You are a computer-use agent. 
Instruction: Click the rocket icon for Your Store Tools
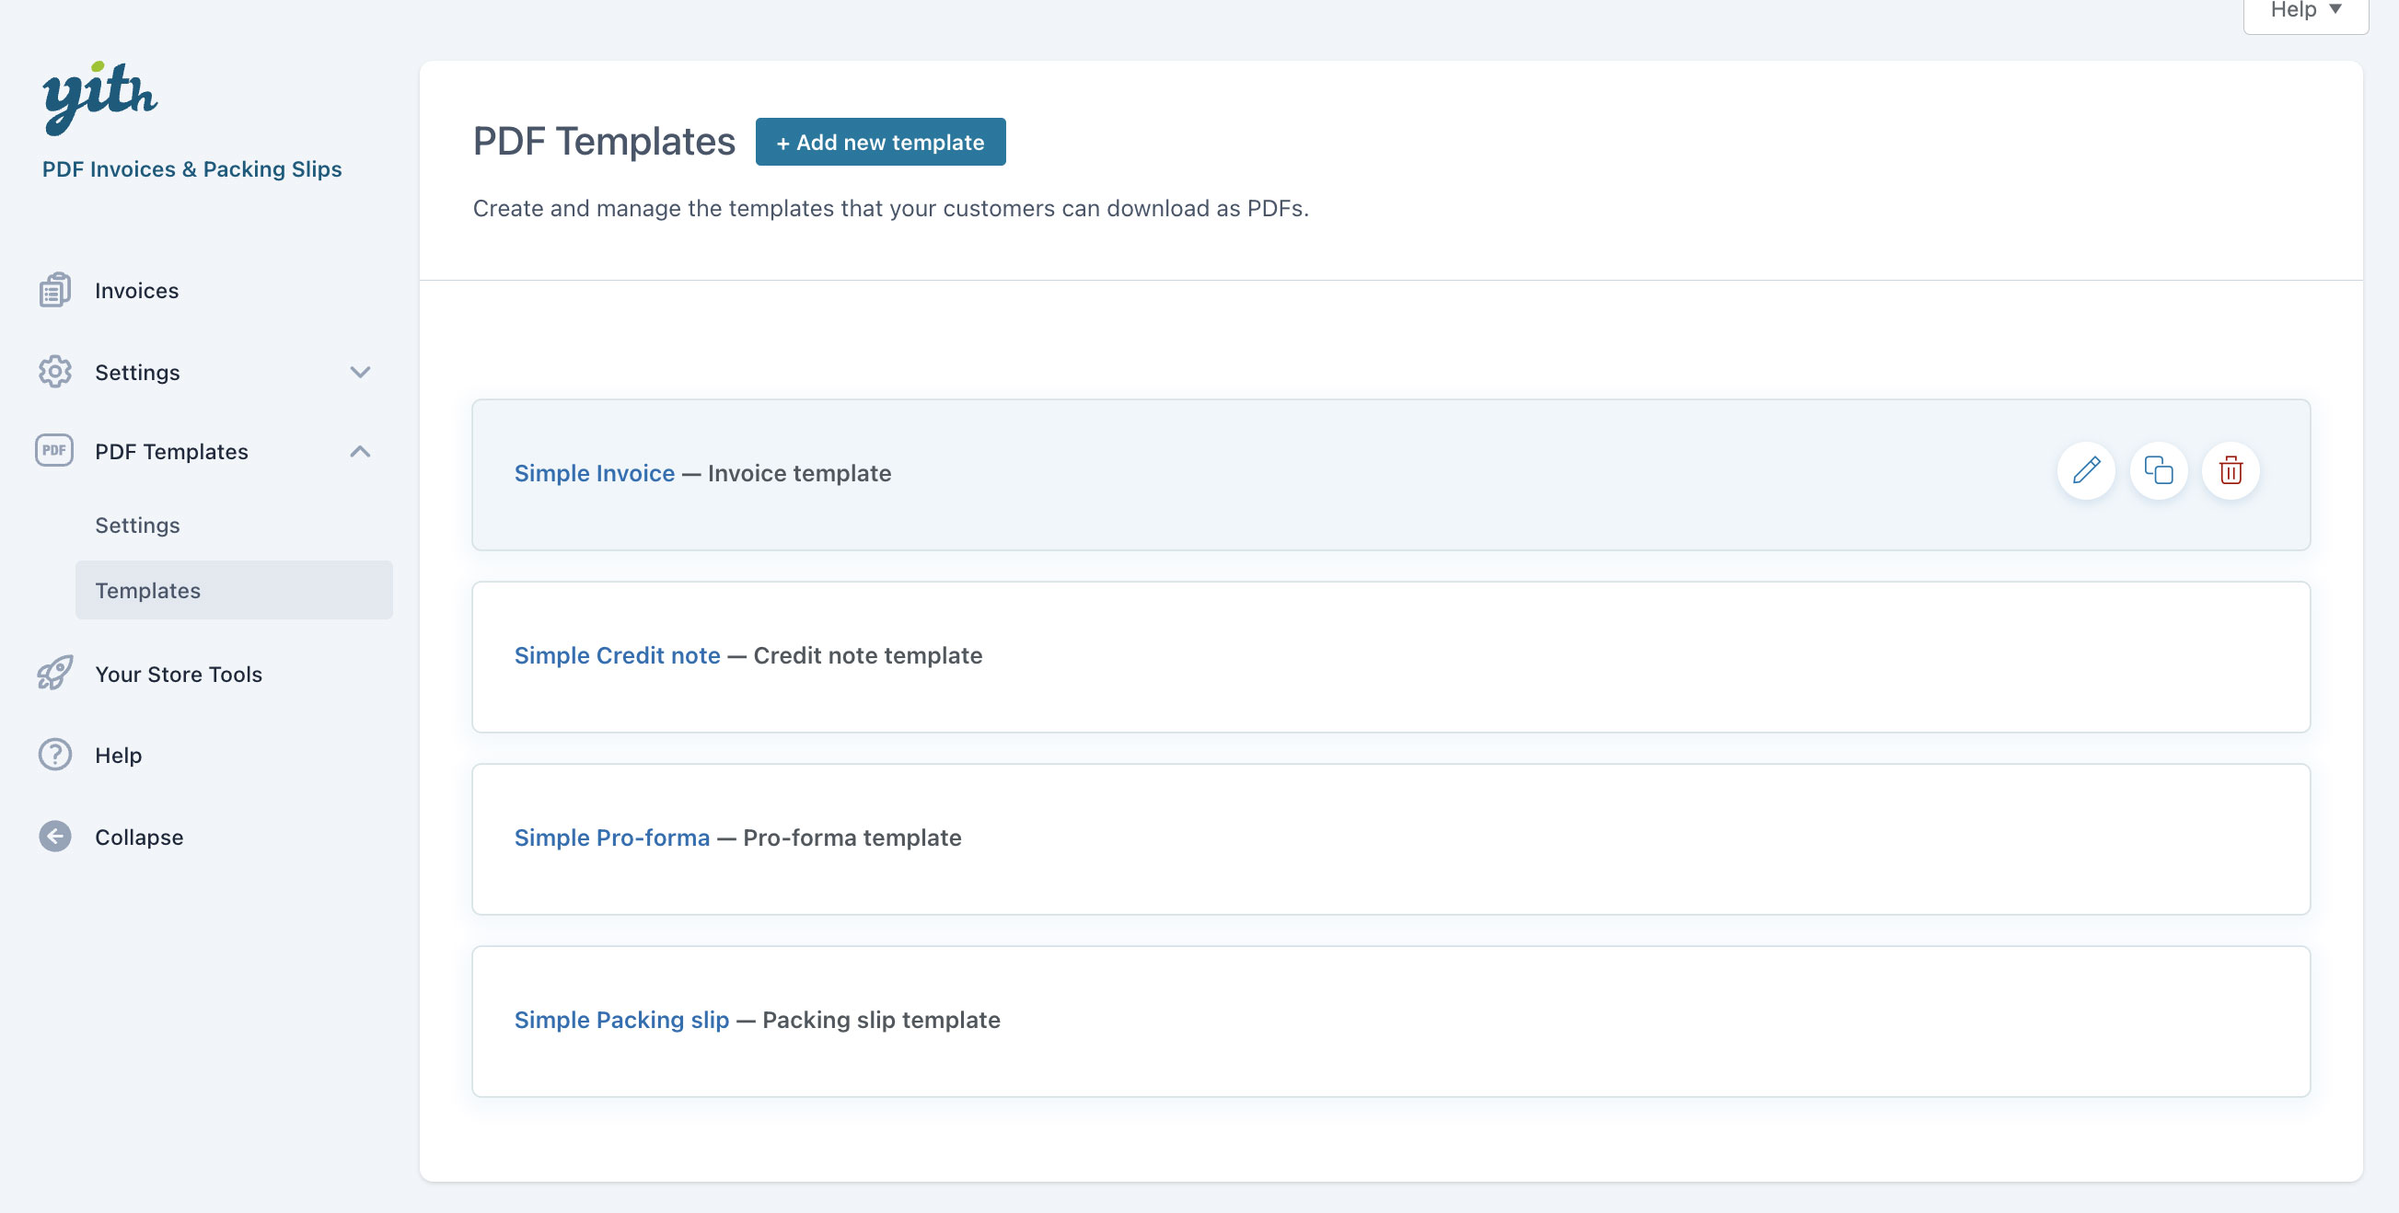(55, 673)
